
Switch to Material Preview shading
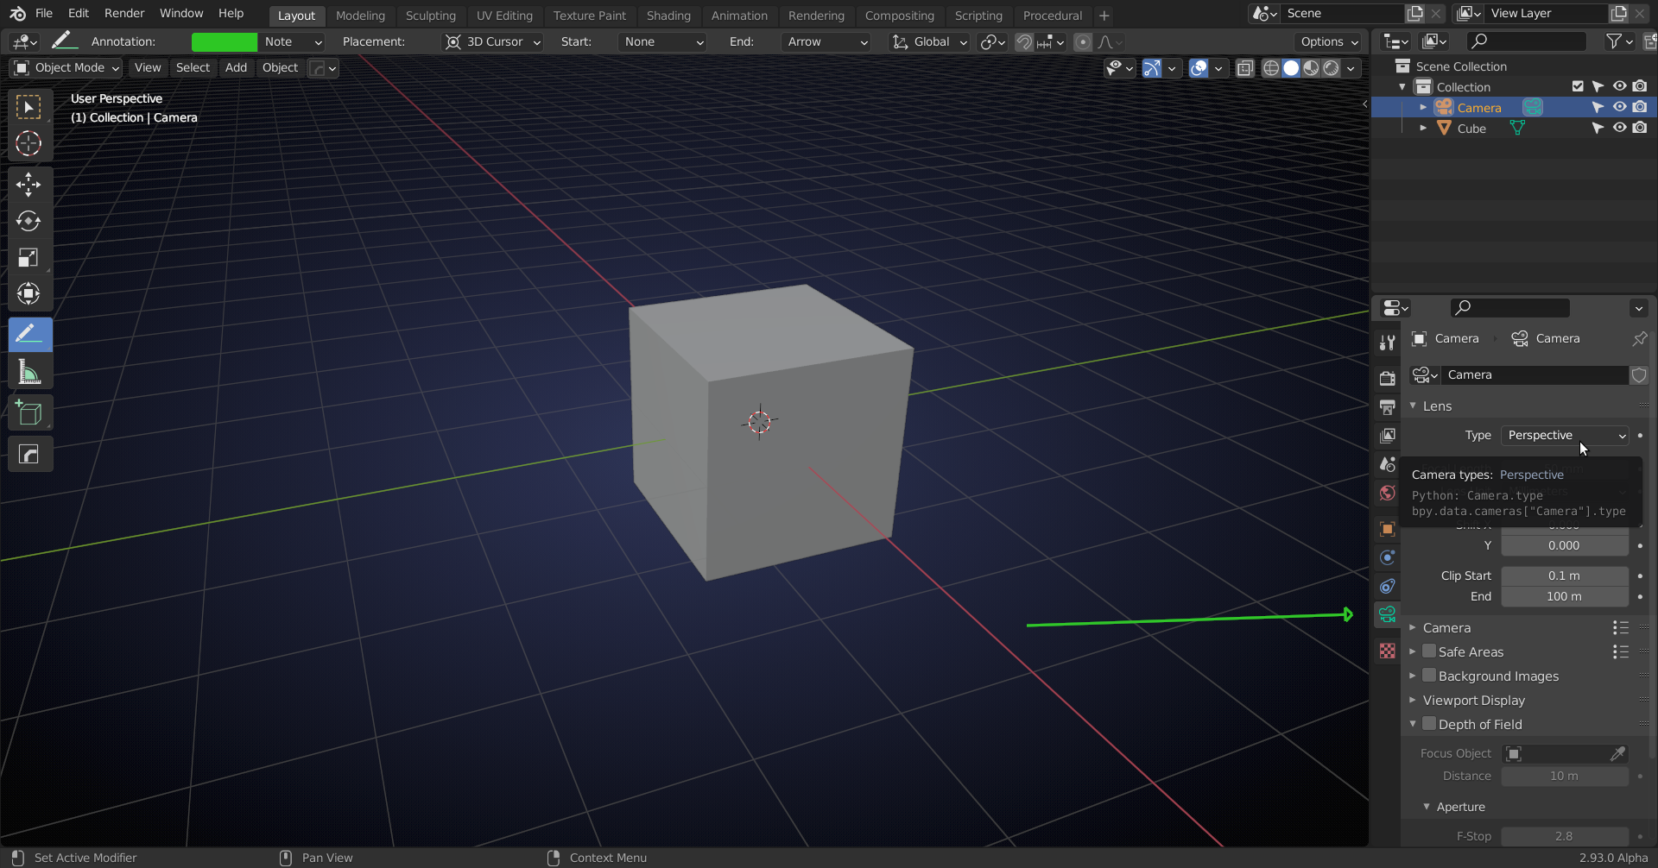[1311, 68]
